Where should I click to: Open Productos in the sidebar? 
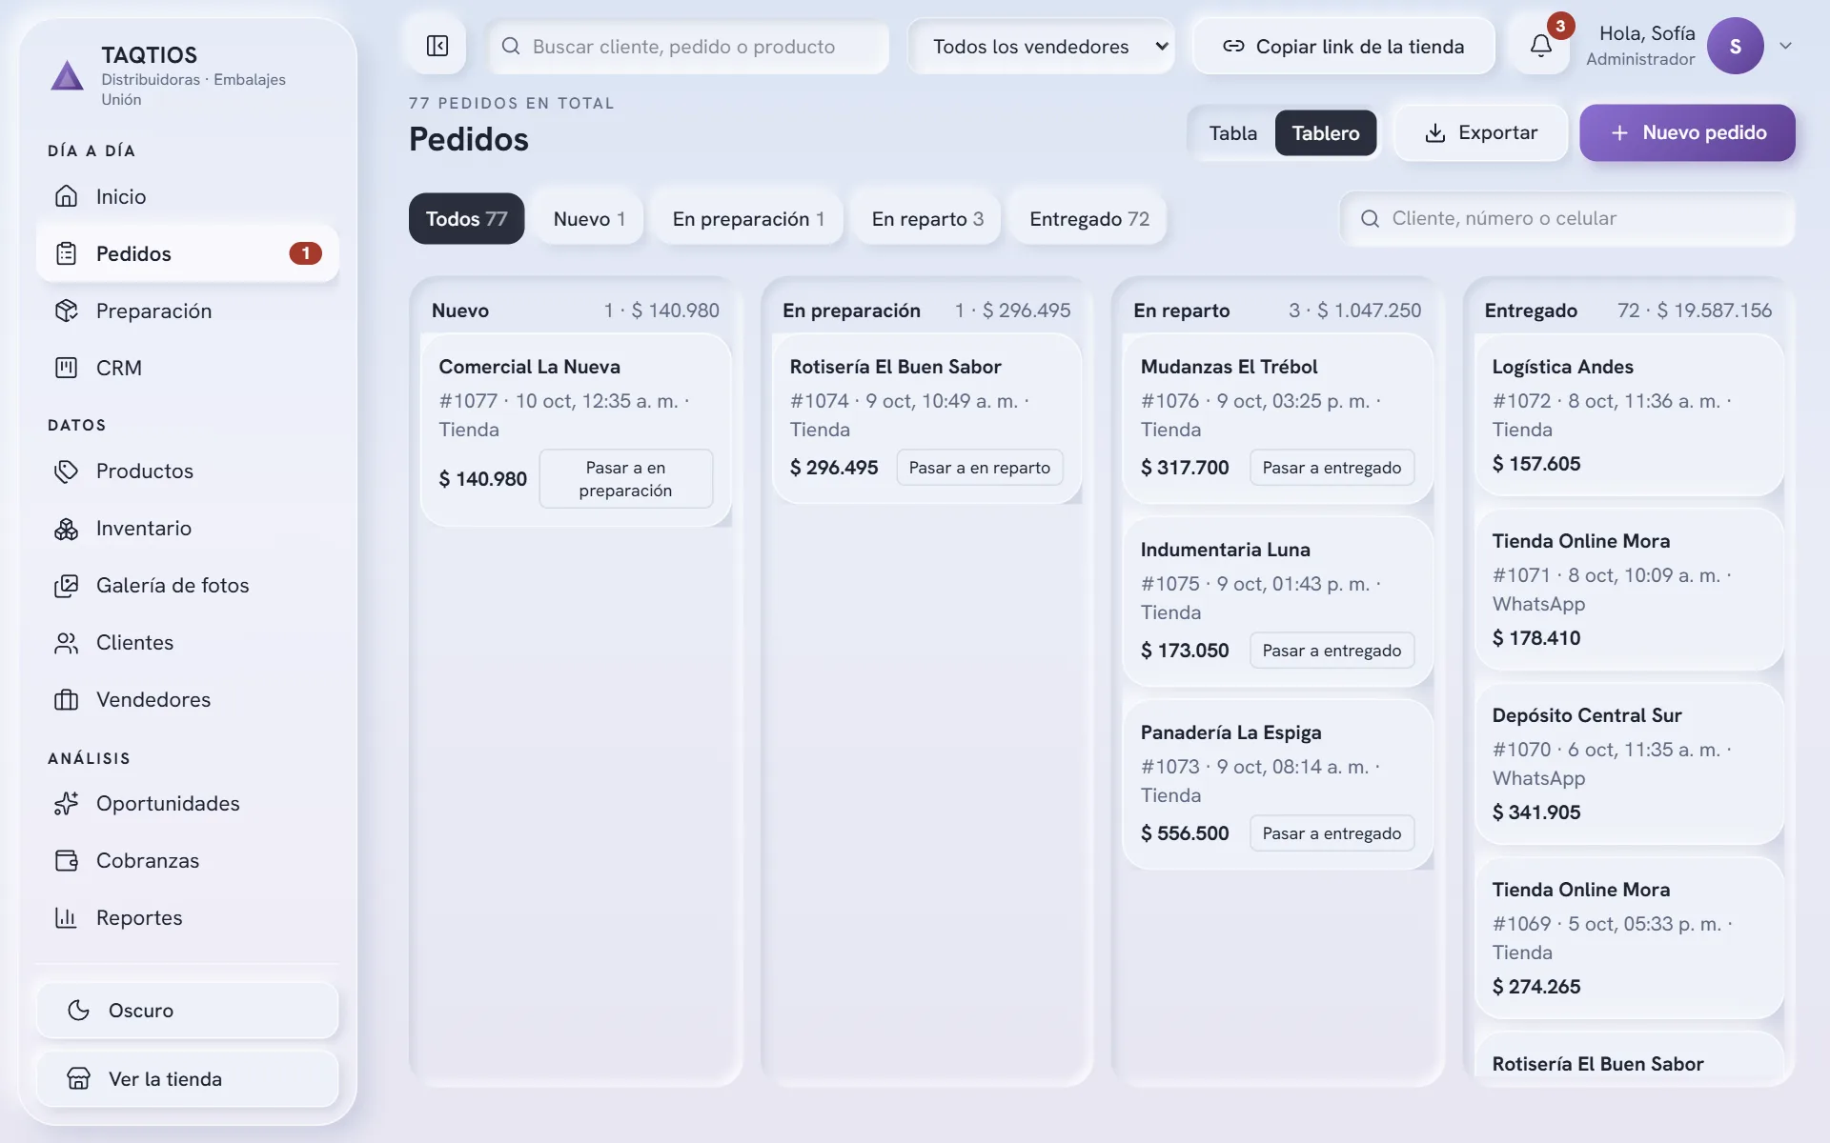coord(188,471)
